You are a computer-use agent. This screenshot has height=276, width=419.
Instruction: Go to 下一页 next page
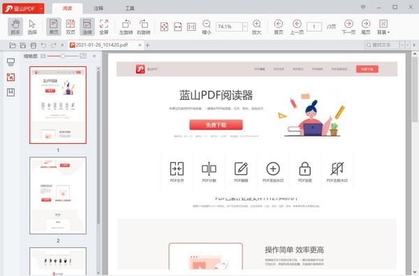[x=348, y=27]
